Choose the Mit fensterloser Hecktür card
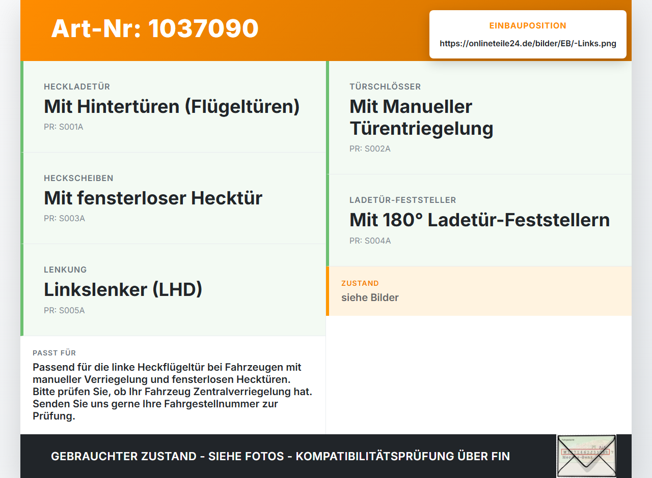Screen dimensions: 652x478 click(x=173, y=198)
